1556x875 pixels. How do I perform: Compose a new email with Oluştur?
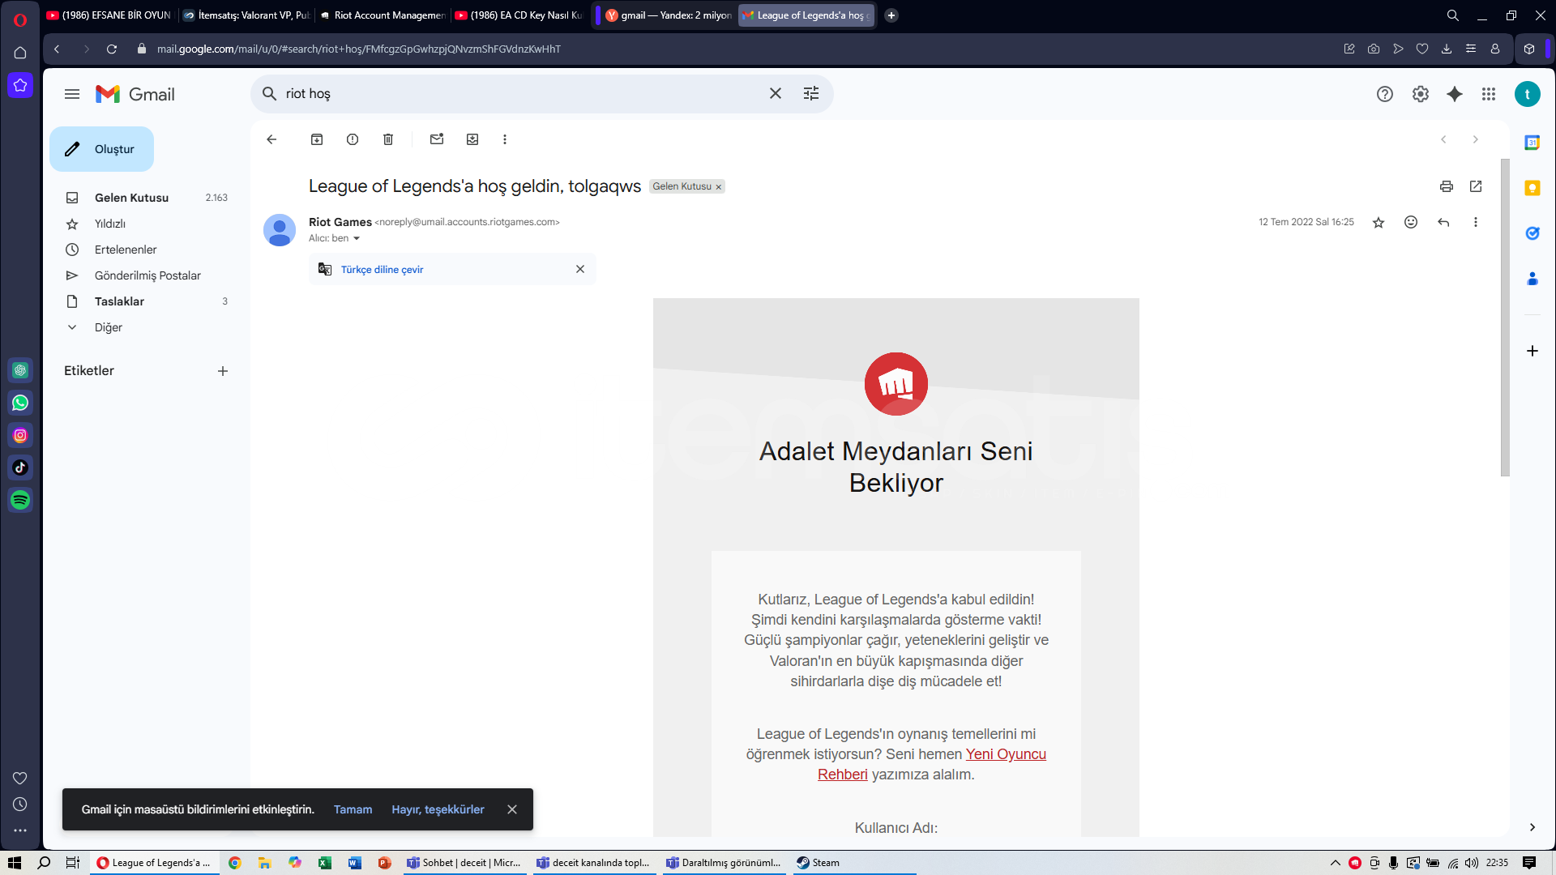[101, 149]
